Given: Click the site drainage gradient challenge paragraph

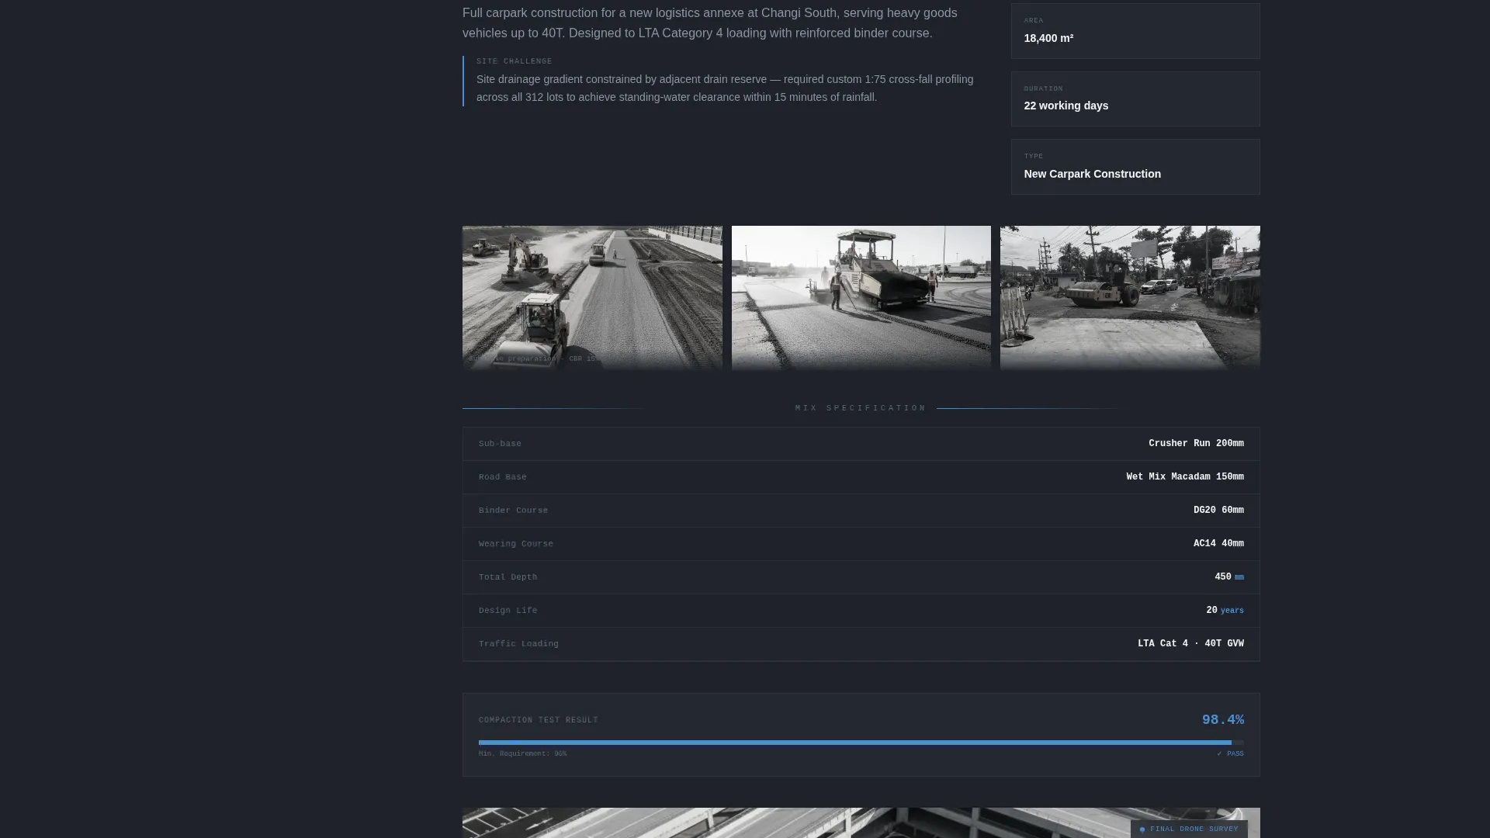Looking at the screenshot, I should click(x=725, y=88).
